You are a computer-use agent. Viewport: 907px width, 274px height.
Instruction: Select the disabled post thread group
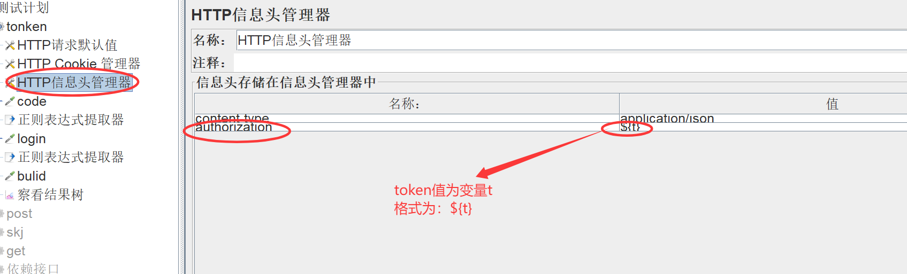click(19, 214)
